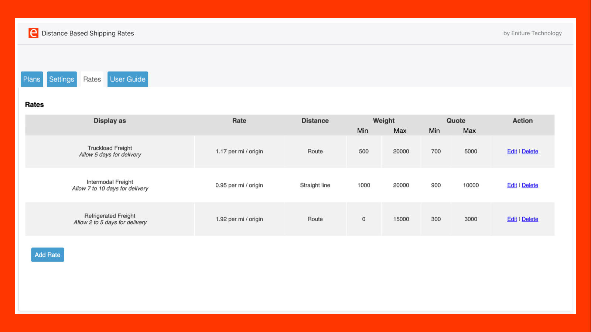Delete the Truckload Freight rate
This screenshot has width=591, height=332.
pyautogui.click(x=530, y=151)
